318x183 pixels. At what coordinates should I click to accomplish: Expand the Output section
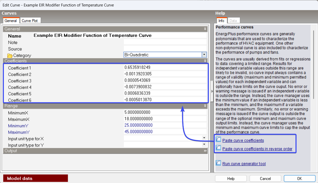tap(205, 151)
